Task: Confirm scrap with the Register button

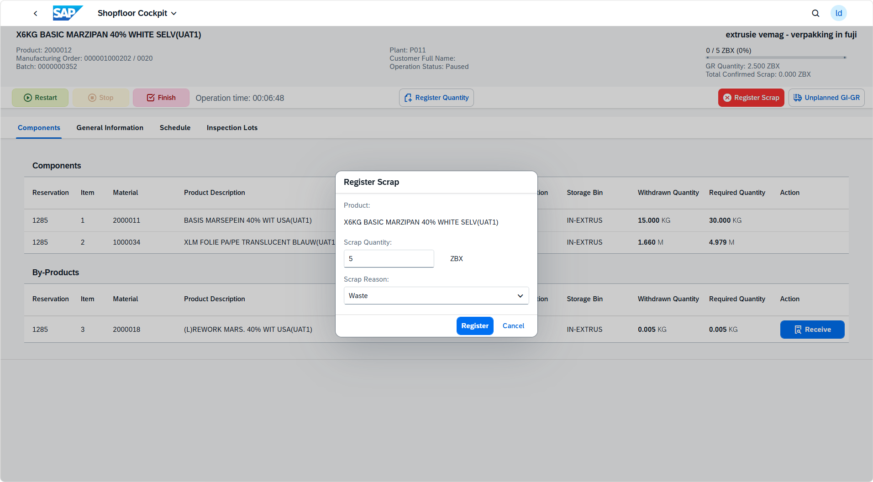Action: [475, 326]
